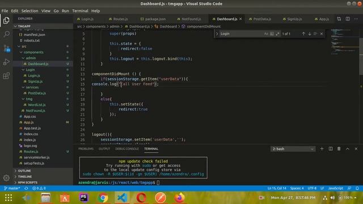Open the terminal selector dropdown showing 2: bash
Screen dimensions: 363x204
click(293, 149)
